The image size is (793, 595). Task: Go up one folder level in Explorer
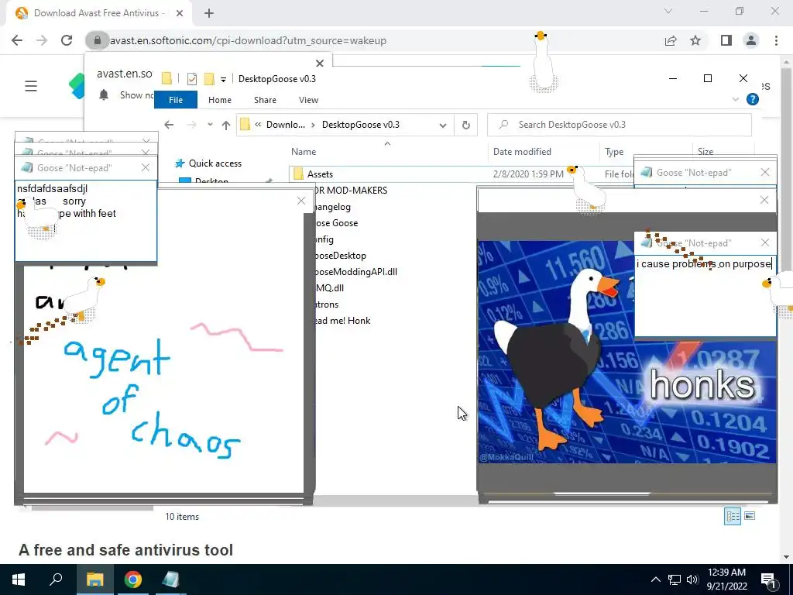[226, 125]
